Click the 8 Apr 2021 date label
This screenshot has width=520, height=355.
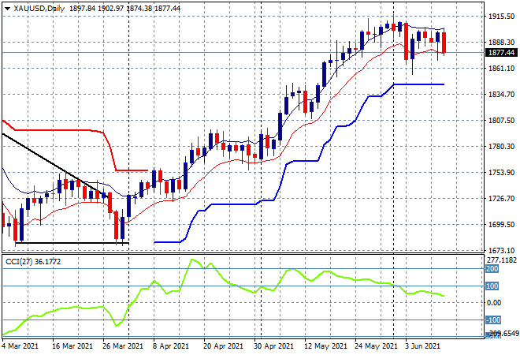point(170,346)
